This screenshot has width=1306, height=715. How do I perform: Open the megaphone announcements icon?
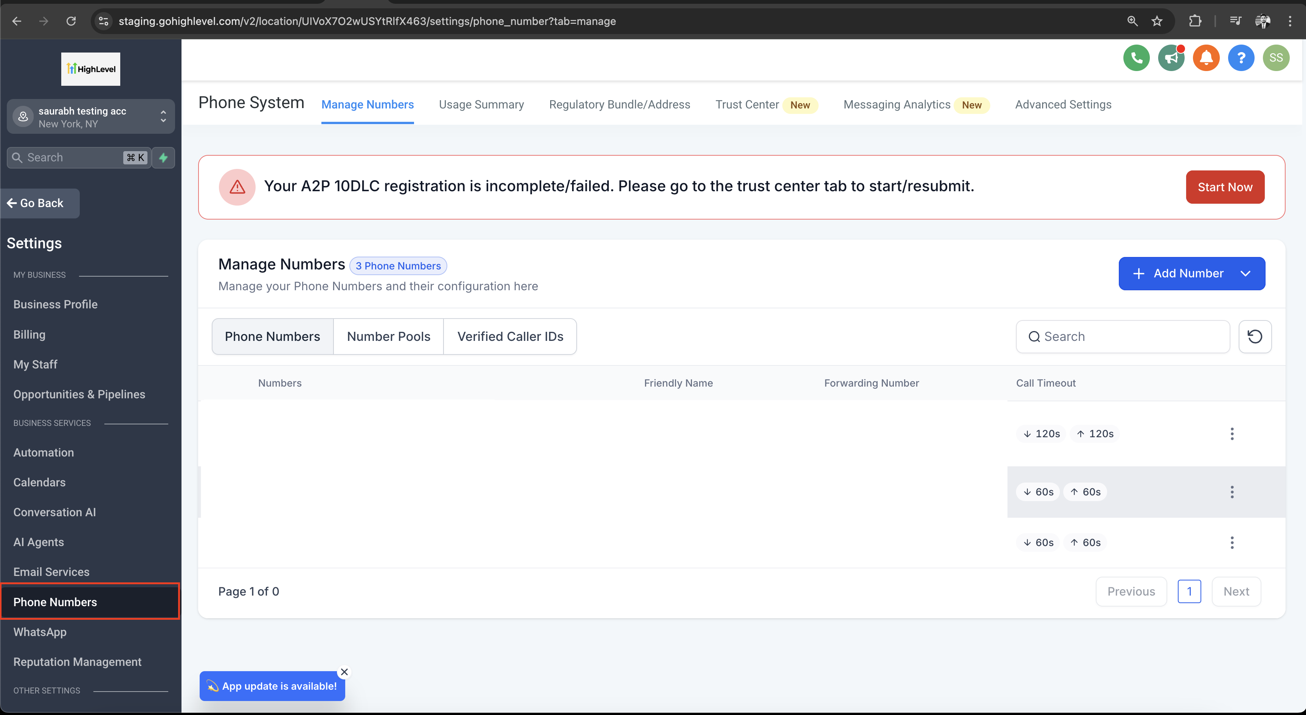(1171, 58)
